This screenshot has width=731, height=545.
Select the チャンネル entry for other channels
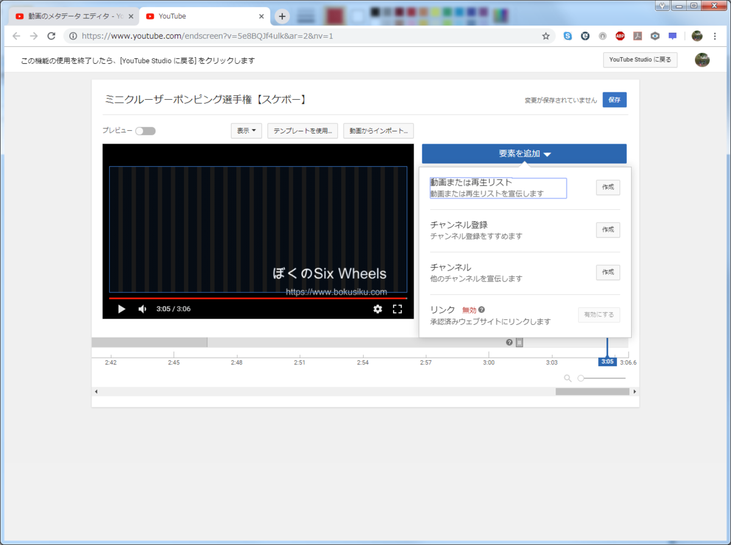click(476, 272)
